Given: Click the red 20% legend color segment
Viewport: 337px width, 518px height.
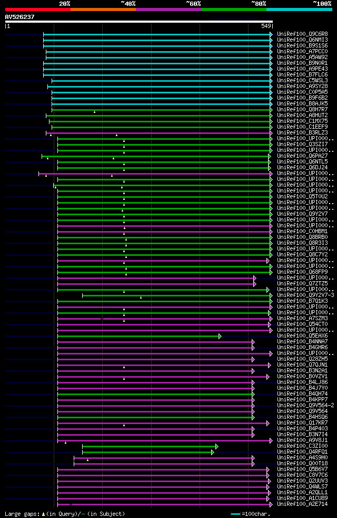Looking at the screenshot, I should pyautogui.click(x=38, y=9).
